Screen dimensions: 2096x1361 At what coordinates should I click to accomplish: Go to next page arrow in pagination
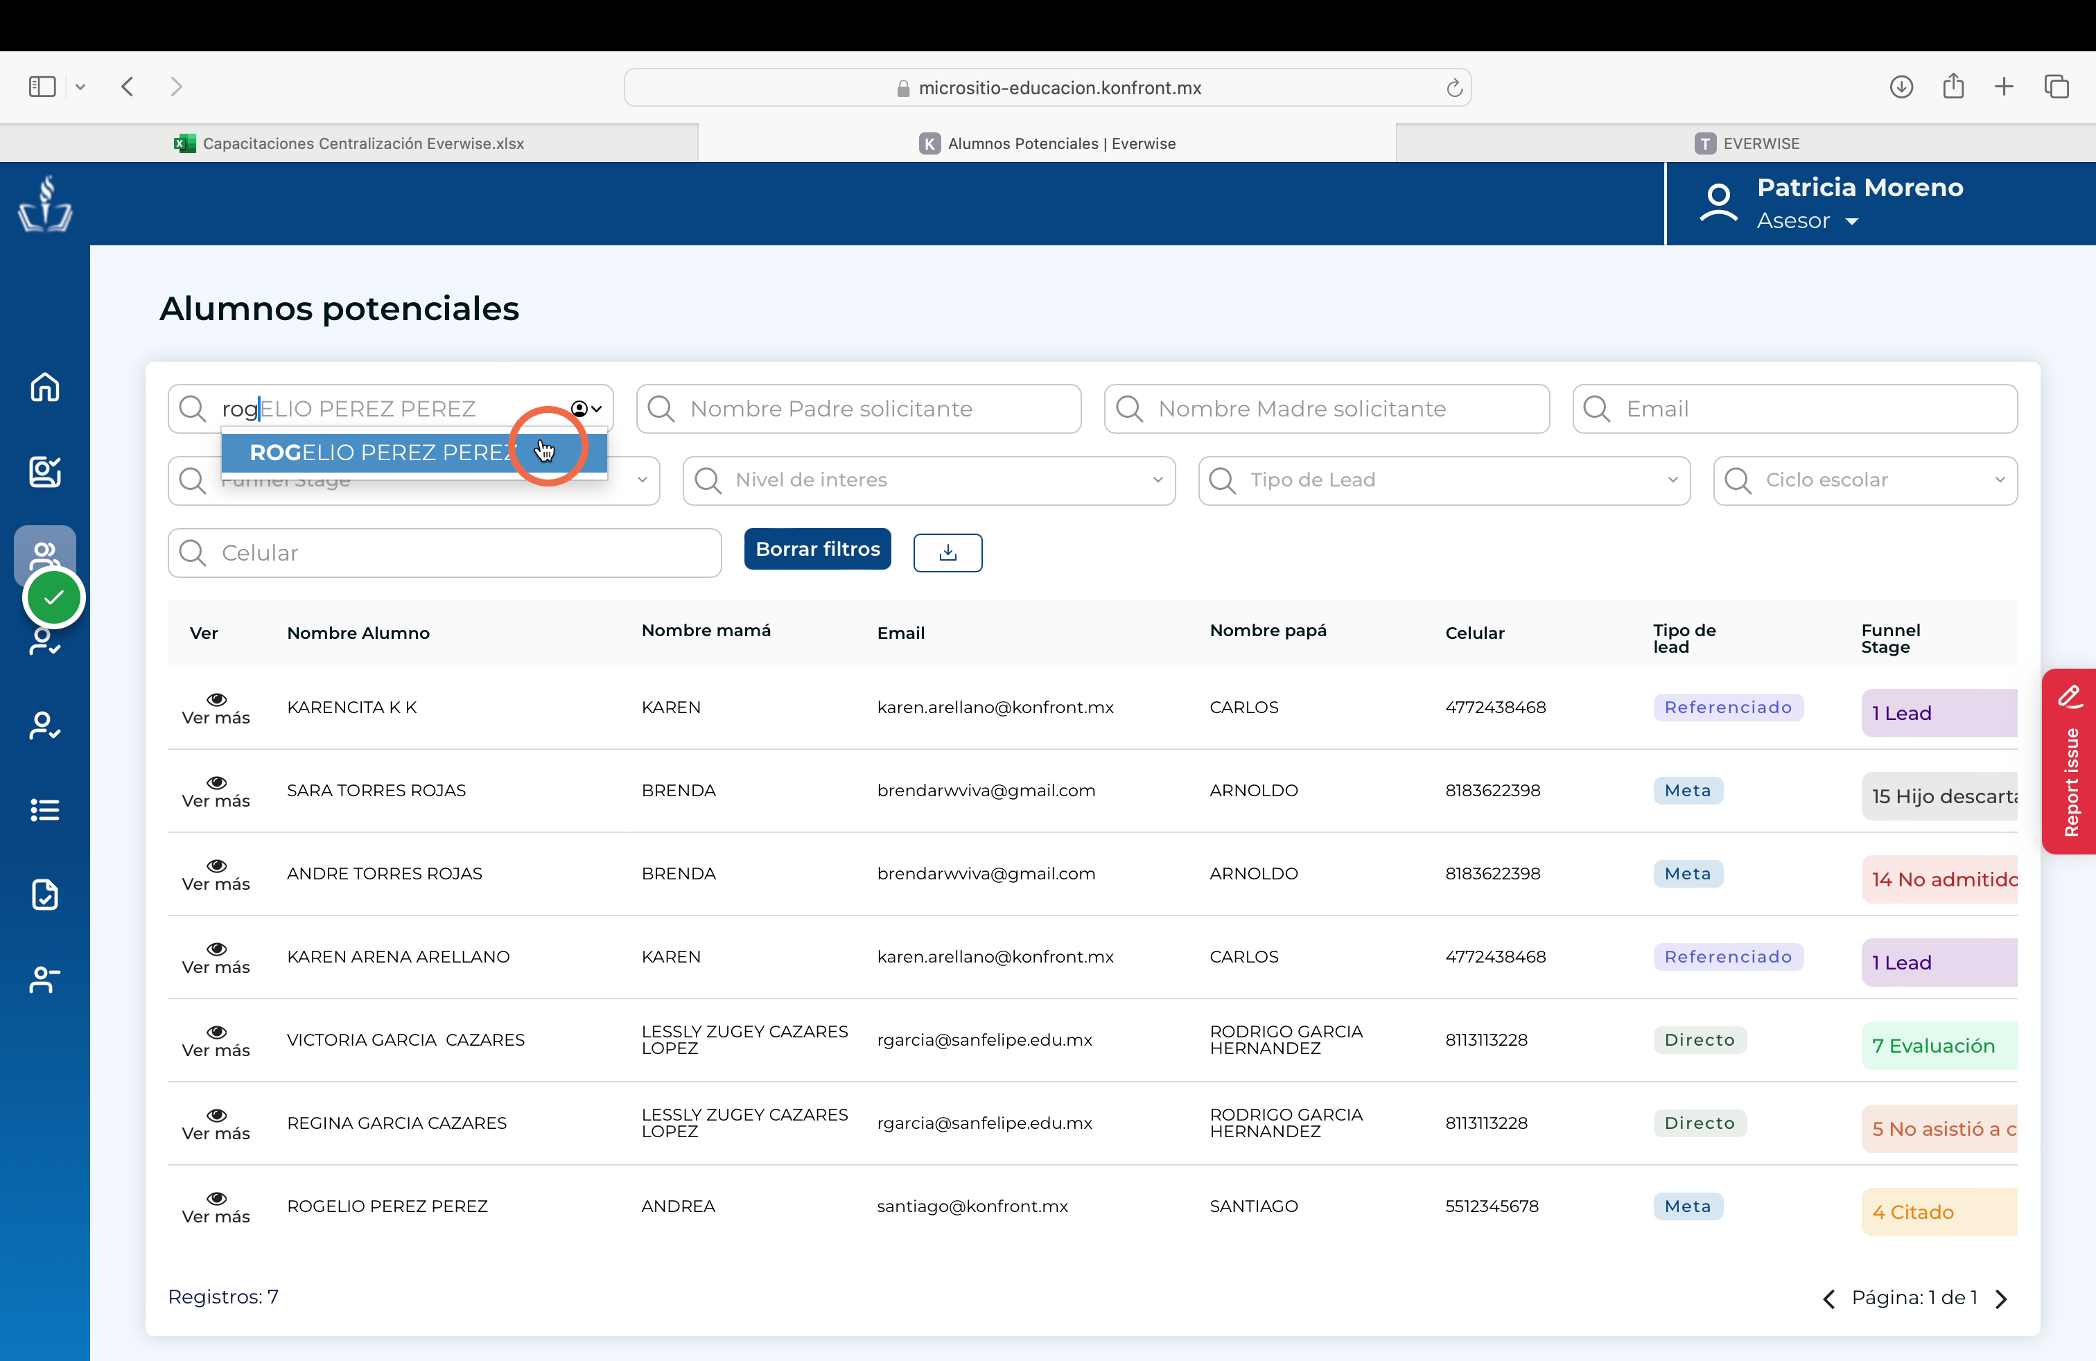(2001, 1299)
